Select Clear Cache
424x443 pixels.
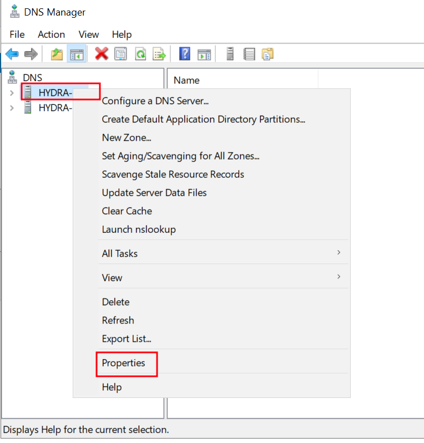[x=127, y=211]
